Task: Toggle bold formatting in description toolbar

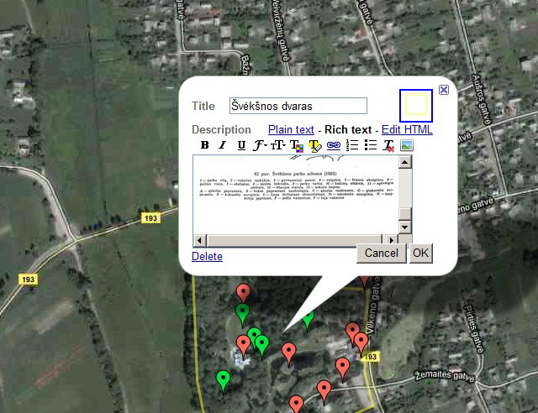Action: 202,145
